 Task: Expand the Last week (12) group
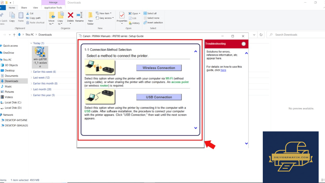[31, 78]
